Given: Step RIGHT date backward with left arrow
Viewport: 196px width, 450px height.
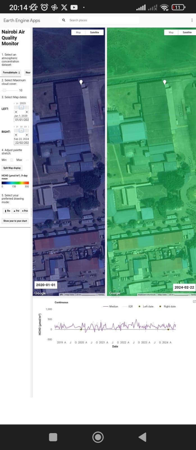Looking at the screenshot, I should (x=16, y=135).
